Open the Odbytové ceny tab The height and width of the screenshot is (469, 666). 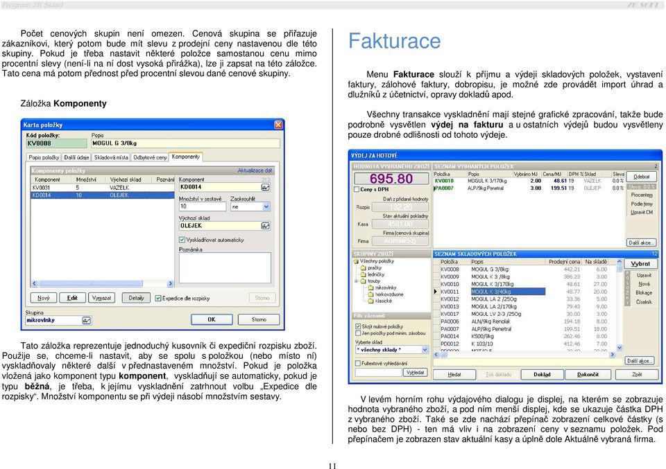[x=150, y=157]
